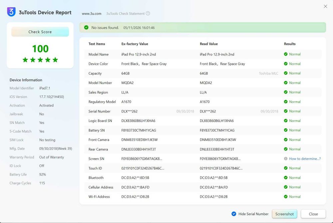Uncheck the Hide Serial Number checkbox
Viewport: 333px width, 223px height.
(x=234, y=214)
